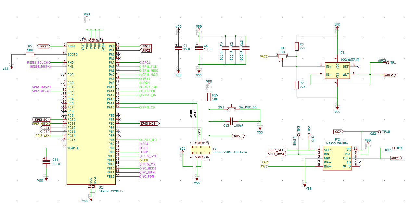Image resolution: width=410 pixels, height=212 pixels.
Task: Click the VC_PDN label
Action: (x=147, y=176)
